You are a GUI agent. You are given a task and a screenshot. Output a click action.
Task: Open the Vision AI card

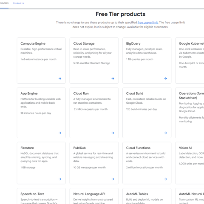click(x=190, y=163)
